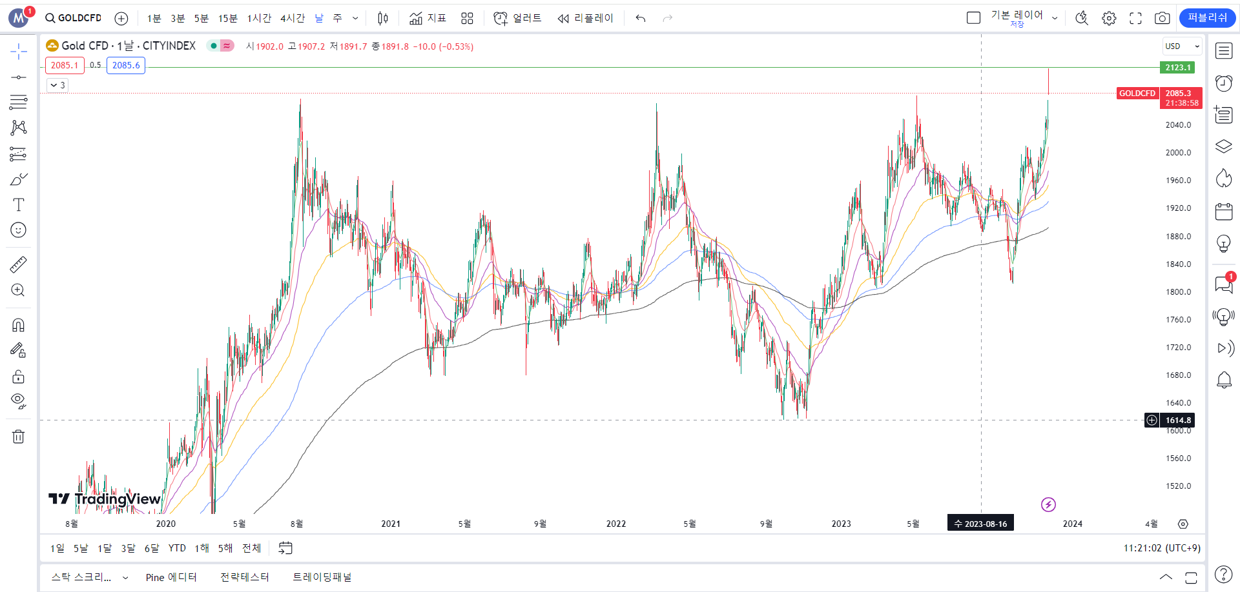
Task: Open the 지표 indicators dialog
Action: point(428,18)
